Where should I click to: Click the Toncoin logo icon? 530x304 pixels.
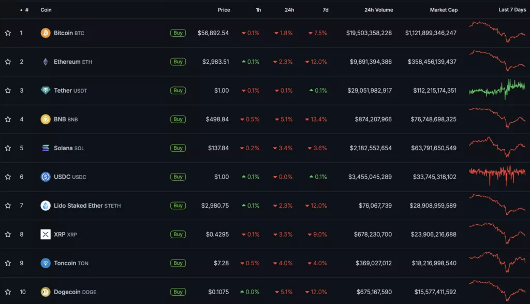[46, 263]
